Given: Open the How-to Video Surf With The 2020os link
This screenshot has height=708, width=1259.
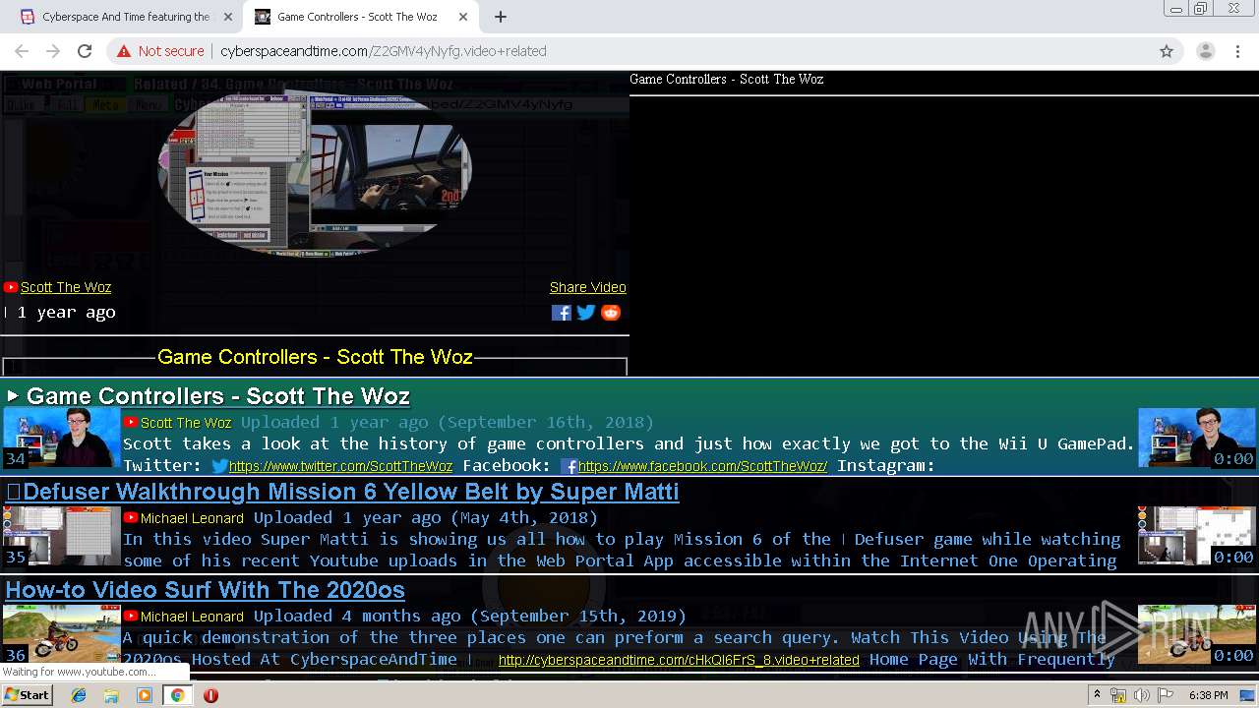Looking at the screenshot, I should click(x=205, y=590).
